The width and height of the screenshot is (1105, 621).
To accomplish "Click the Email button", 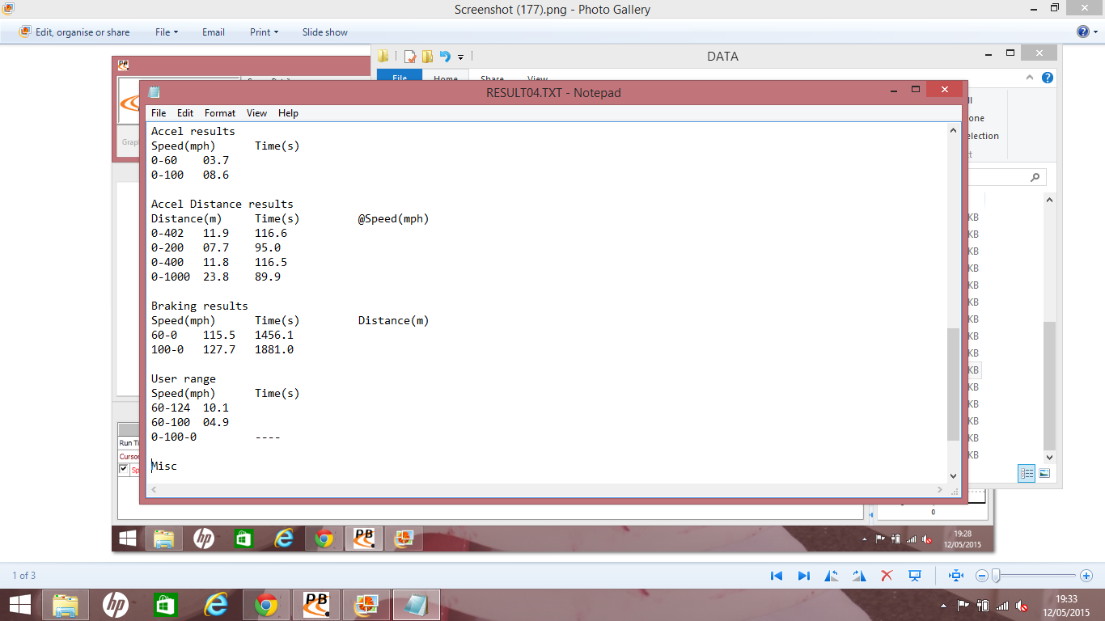I will (214, 32).
